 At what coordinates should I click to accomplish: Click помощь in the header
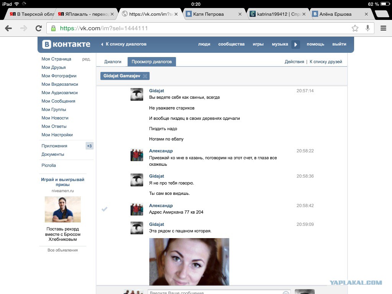(315, 44)
